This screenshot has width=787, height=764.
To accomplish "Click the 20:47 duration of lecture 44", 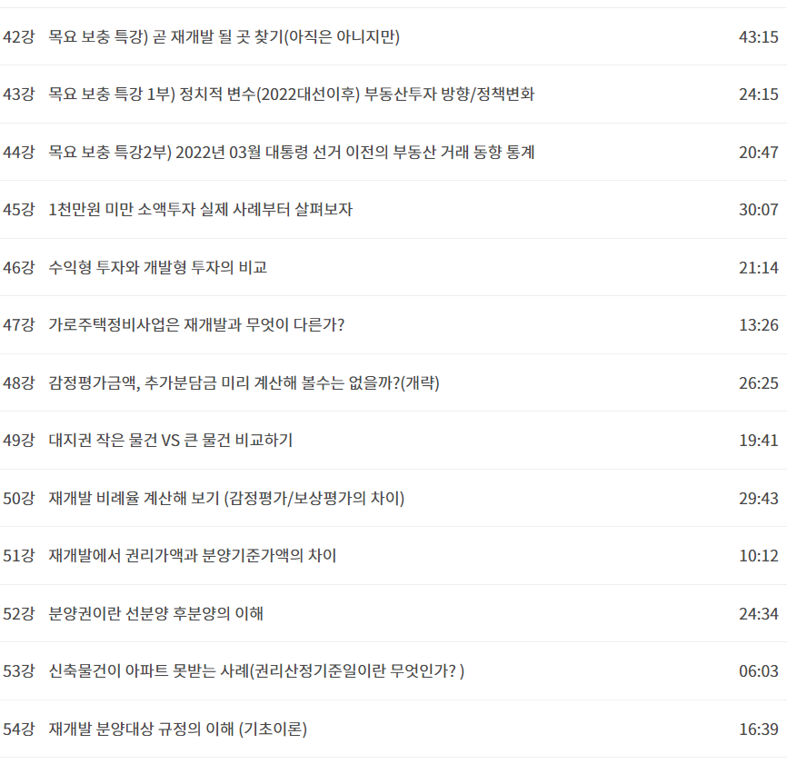I will click(759, 153).
